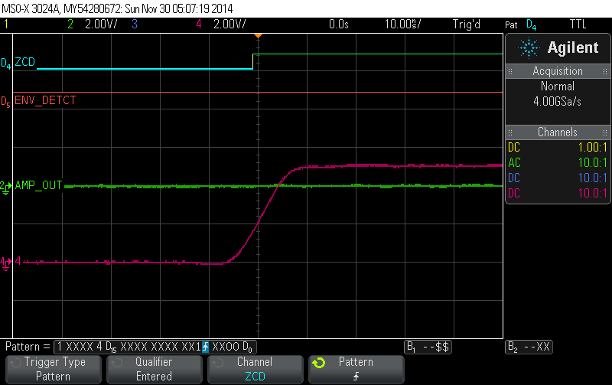Viewport: 612px width, 385px height.
Task: Open the Acquisition panel header
Action: [x=558, y=71]
